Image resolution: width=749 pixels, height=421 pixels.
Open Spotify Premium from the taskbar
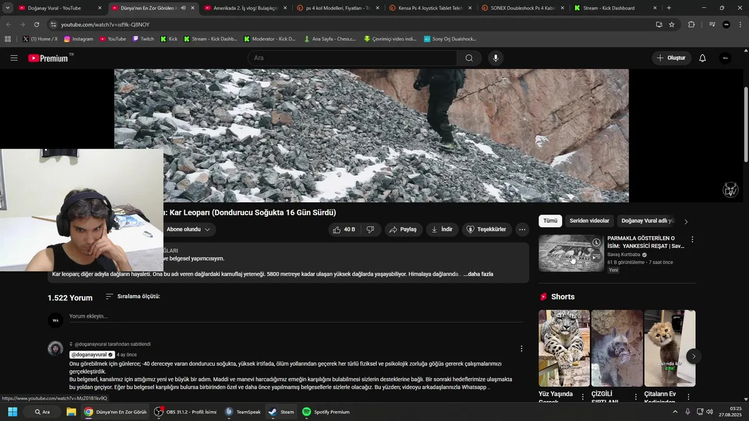coord(326,412)
